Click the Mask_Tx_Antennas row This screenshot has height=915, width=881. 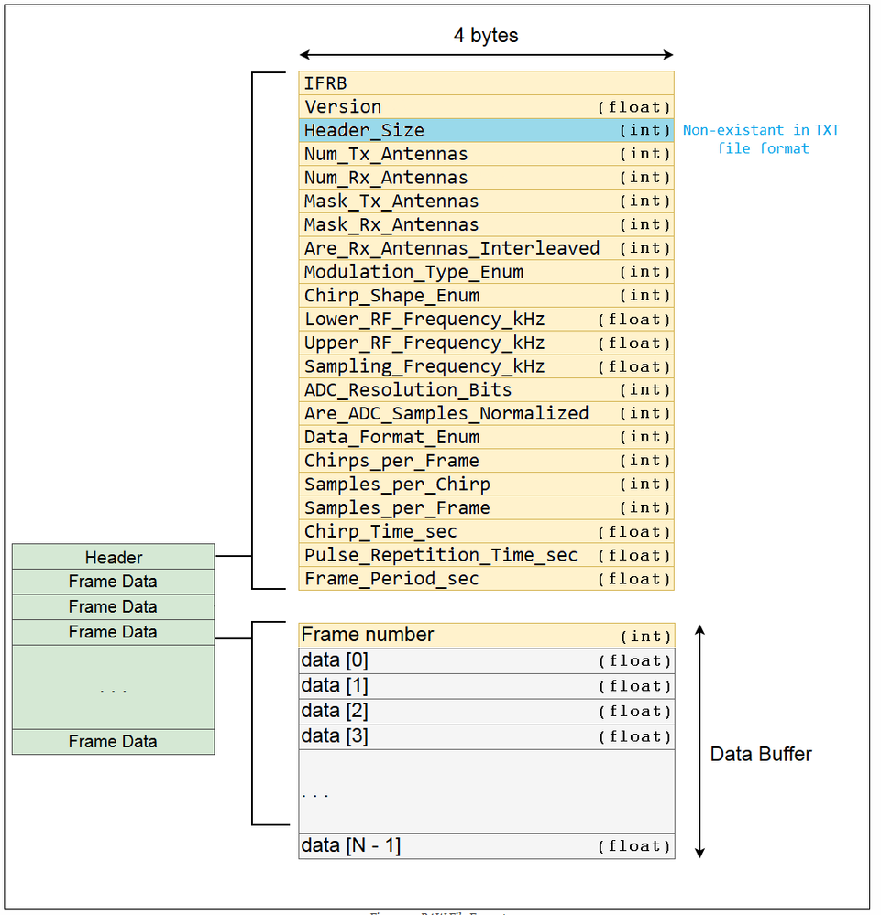point(486,201)
